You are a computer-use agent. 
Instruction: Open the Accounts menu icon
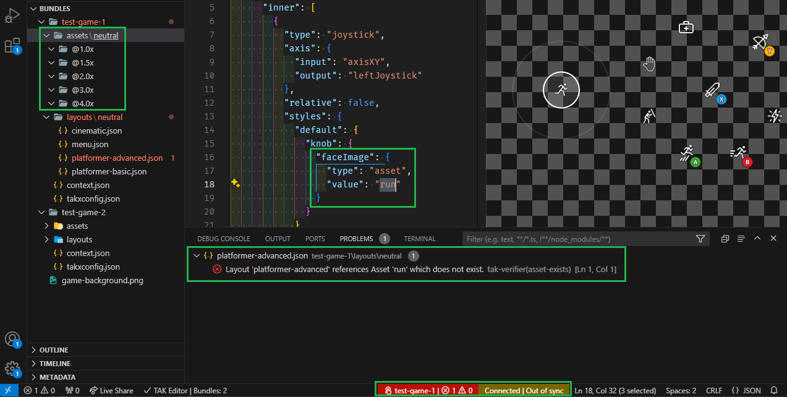pos(12,339)
